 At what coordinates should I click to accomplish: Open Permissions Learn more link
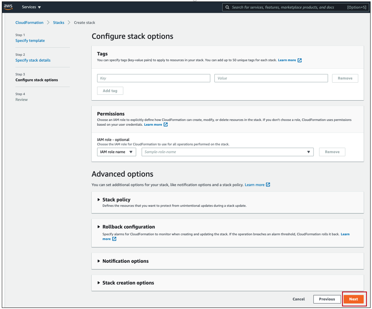click(153, 125)
